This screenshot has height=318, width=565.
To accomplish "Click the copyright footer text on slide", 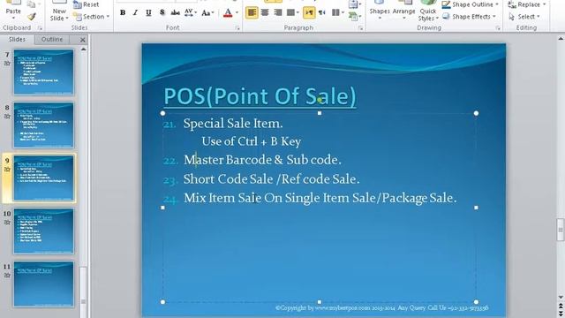I will 382,308.
